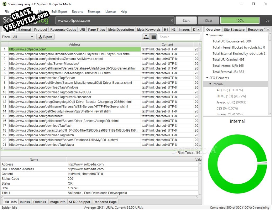
Task: Open the Bulk Export menu
Action: pyautogui.click(x=59, y=12)
